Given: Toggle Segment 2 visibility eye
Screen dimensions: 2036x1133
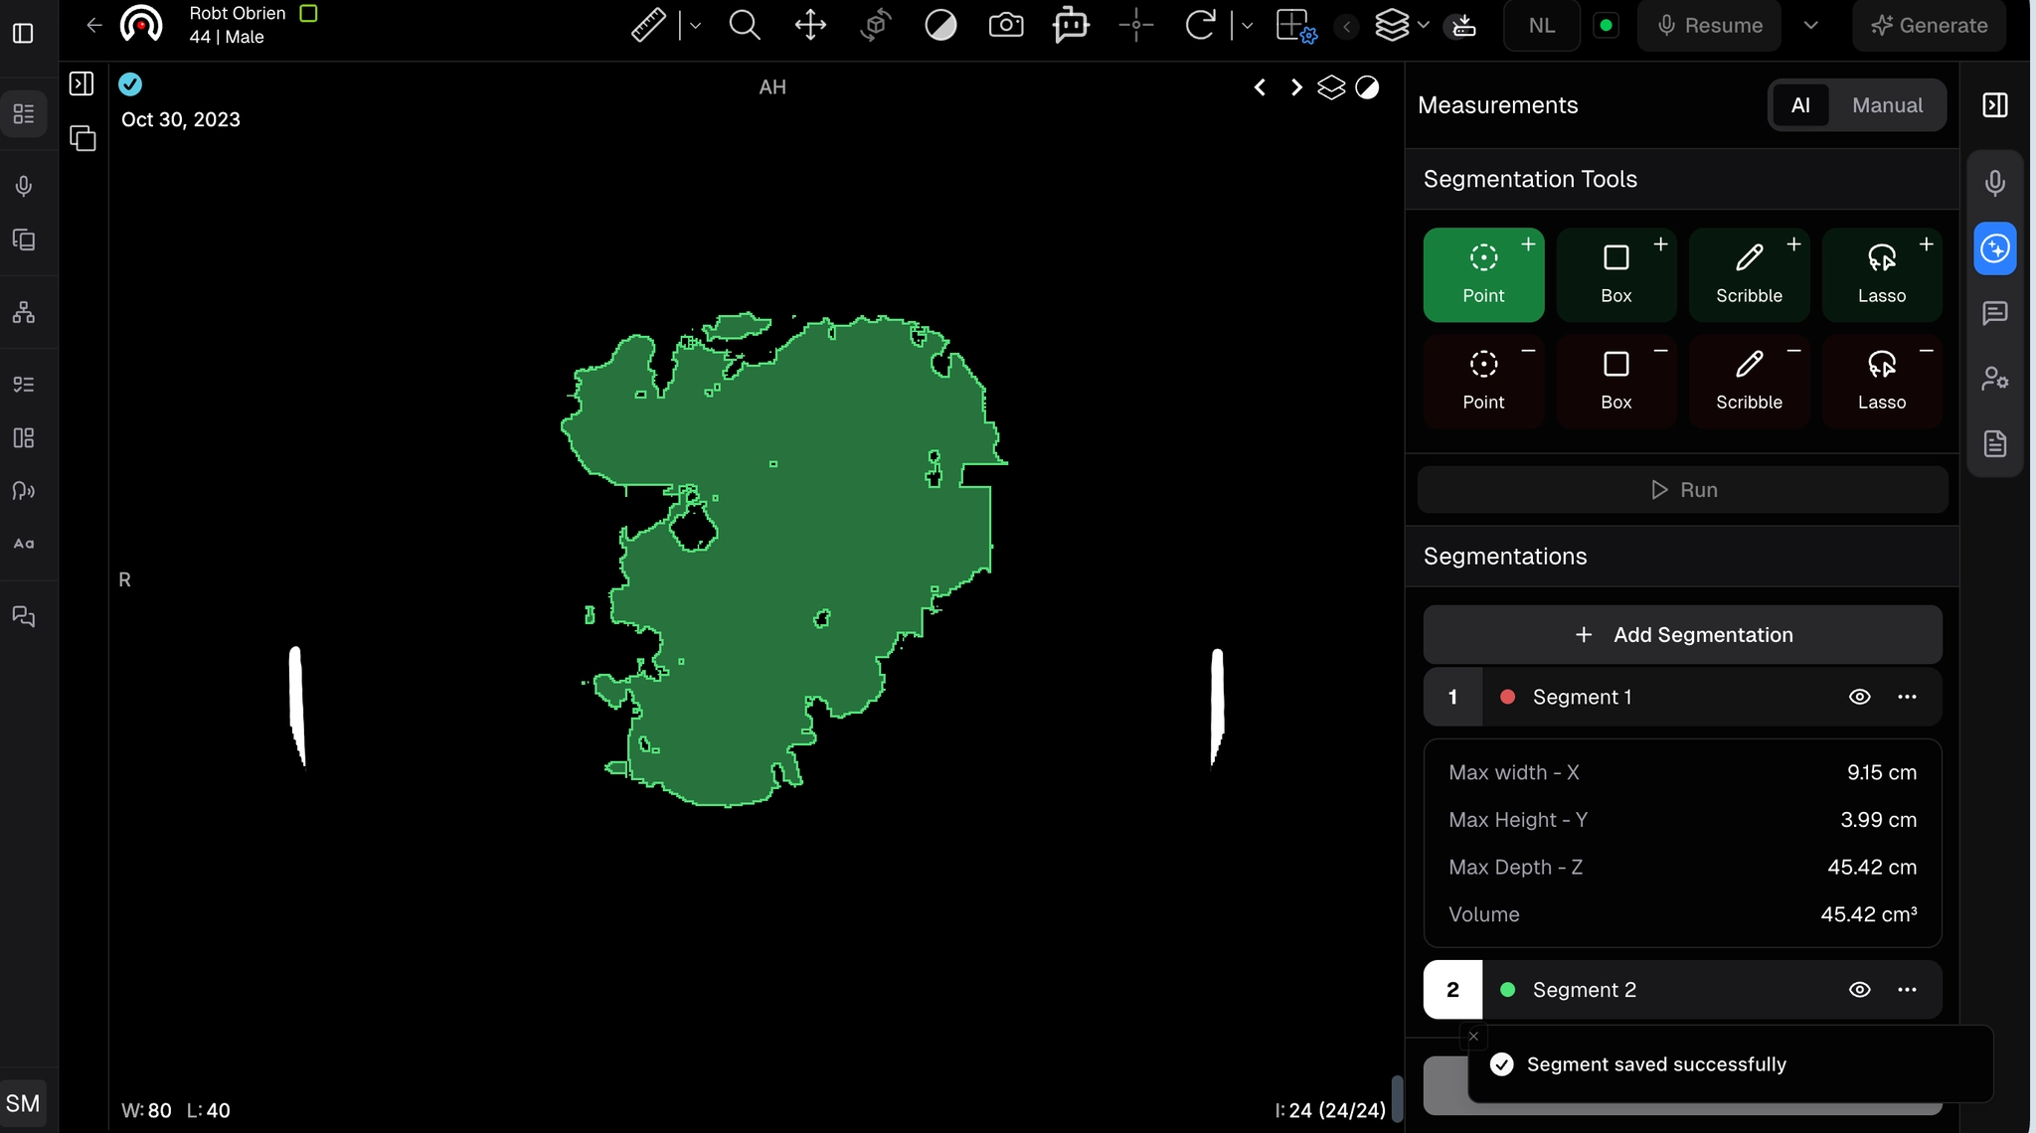Looking at the screenshot, I should pyautogui.click(x=1859, y=990).
